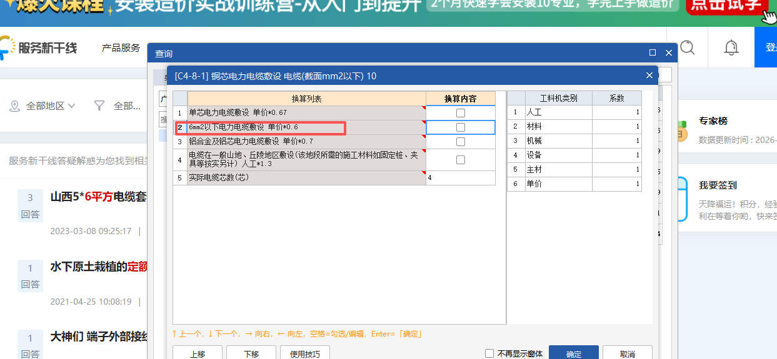This screenshot has height=359, width=777.
Task: Open 使用技巧 tips button
Action: 305,353
